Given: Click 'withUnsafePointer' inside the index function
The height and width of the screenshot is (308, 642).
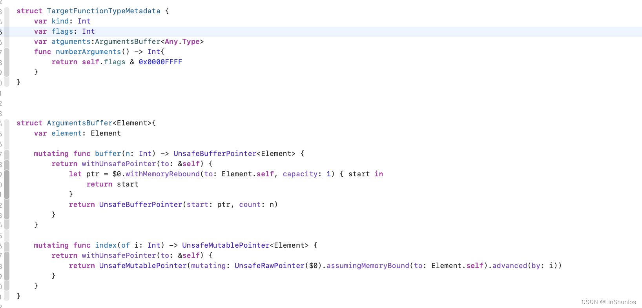Looking at the screenshot, I should (119, 255).
